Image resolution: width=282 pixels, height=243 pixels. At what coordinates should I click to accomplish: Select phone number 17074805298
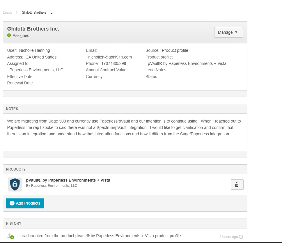tap(114, 63)
